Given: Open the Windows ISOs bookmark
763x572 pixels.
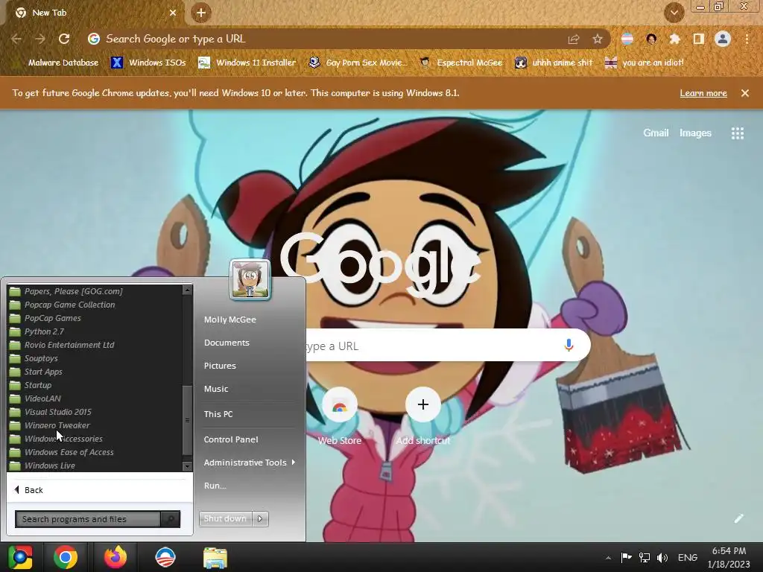Looking at the screenshot, I should point(148,63).
